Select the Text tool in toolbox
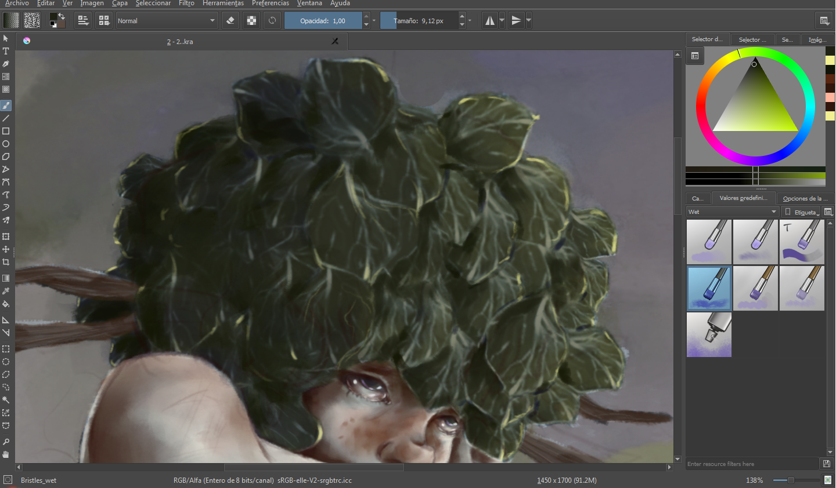Image resolution: width=836 pixels, height=488 pixels. point(6,51)
